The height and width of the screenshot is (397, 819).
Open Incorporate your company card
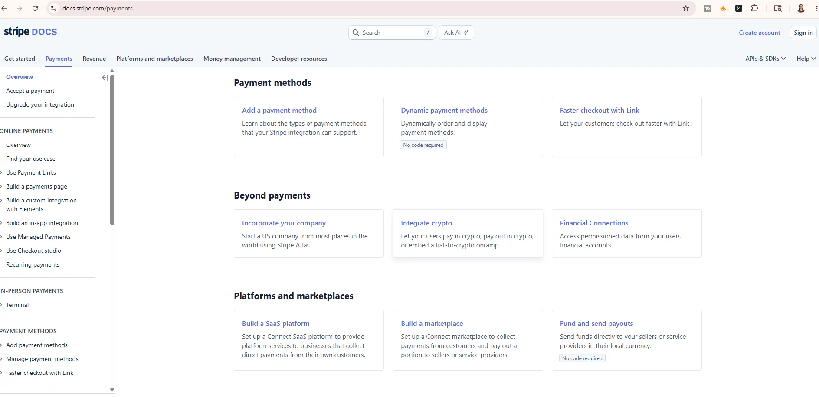click(308, 234)
